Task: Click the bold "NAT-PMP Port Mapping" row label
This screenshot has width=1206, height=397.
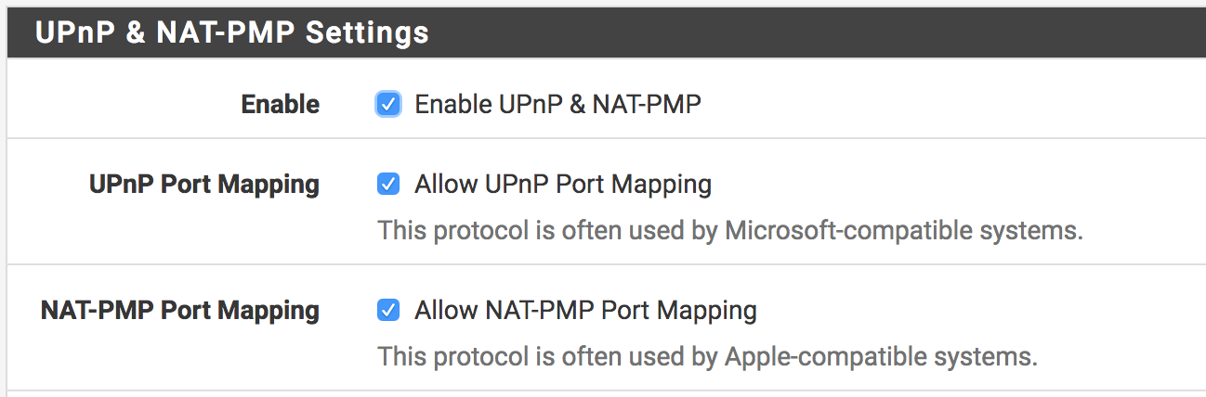Action: (180, 310)
